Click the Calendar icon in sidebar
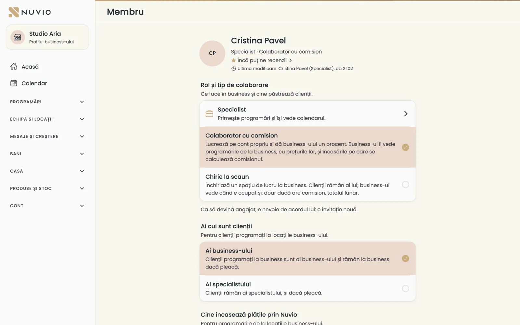Screen dimensions: 520x325 (14, 83)
